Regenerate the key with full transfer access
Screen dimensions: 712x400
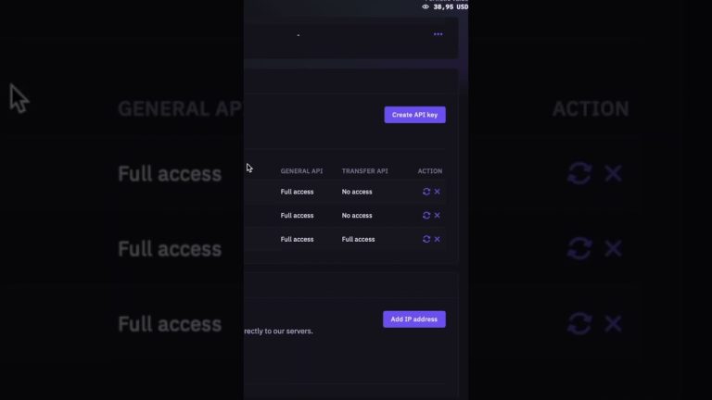[x=426, y=239]
